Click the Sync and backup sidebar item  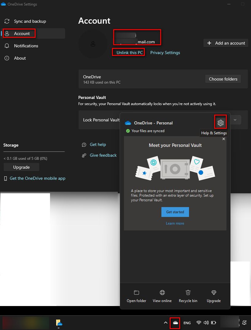30,21
